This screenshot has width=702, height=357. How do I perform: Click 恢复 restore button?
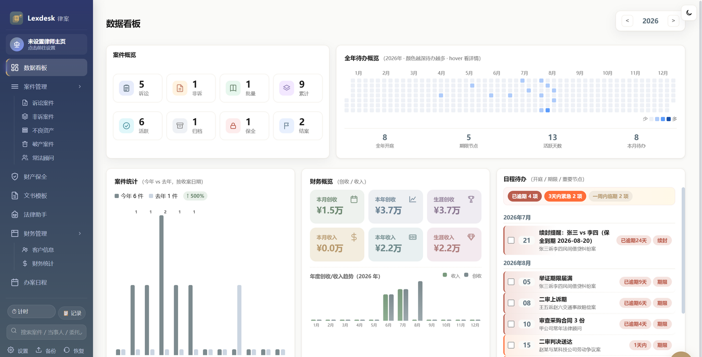point(74,350)
